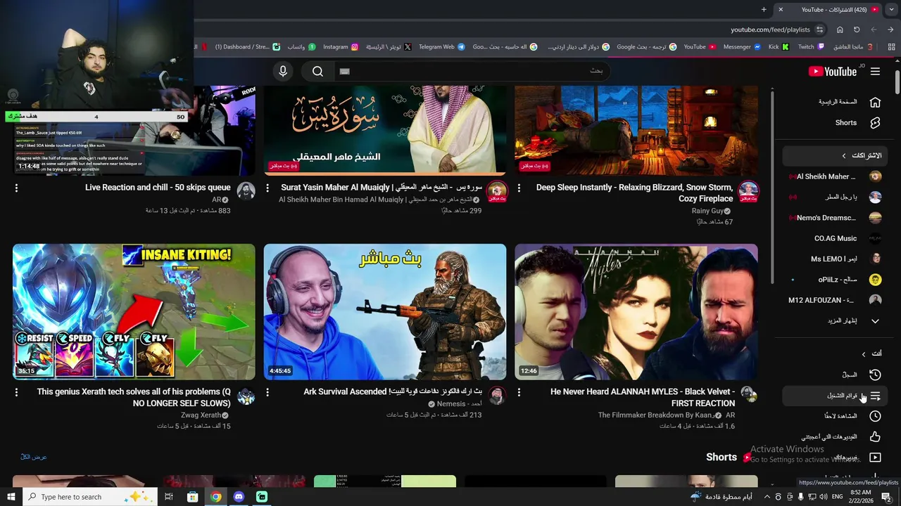Viewport: 901px width, 506px height.
Task: Expand Show more (إظهار المزيد) subscriptions
Action: coord(835,320)
